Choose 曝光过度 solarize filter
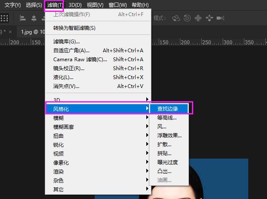 point(169,162)
